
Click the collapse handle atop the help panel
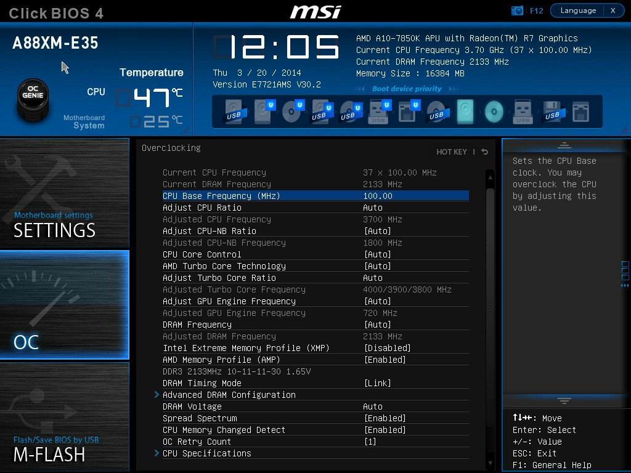point(564,145)
